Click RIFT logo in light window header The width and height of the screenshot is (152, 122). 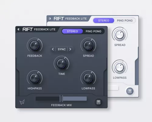tap(59, 19)
